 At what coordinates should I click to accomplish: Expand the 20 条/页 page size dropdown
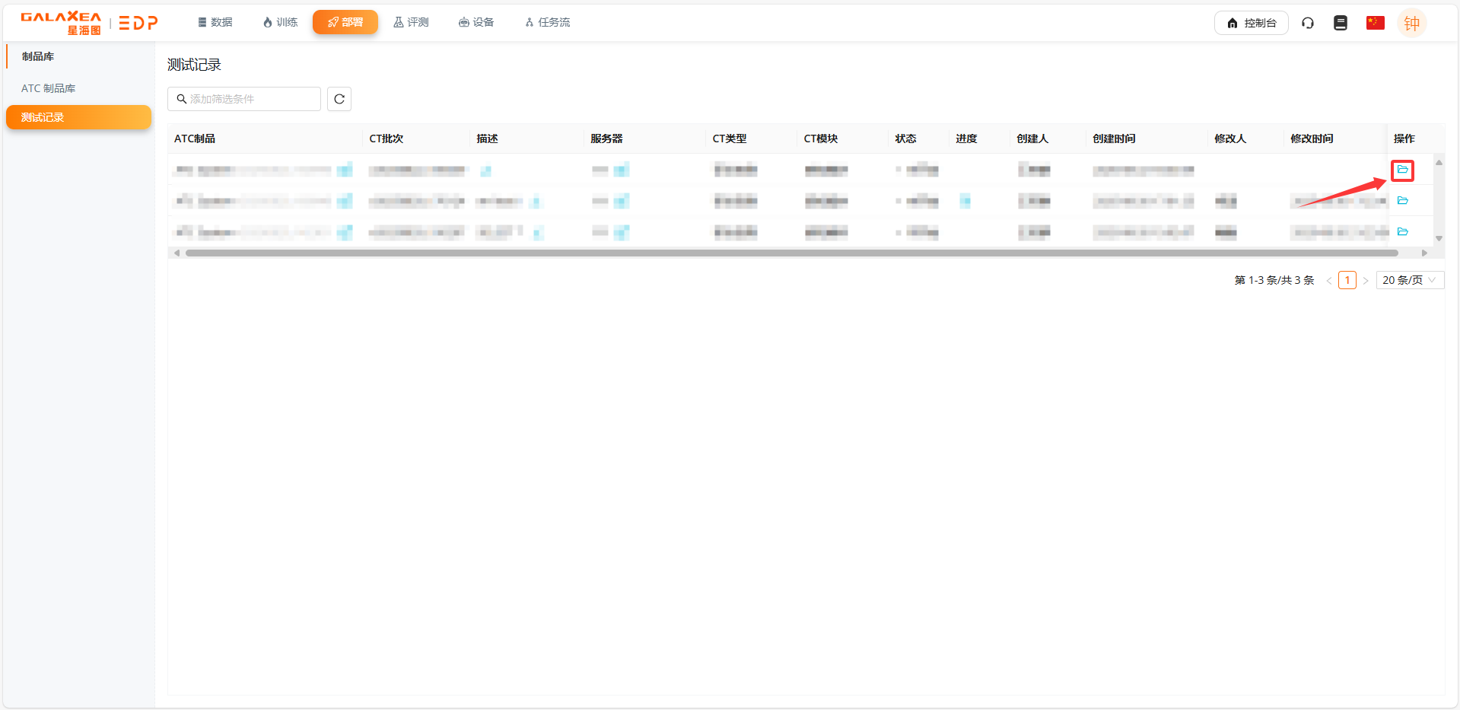[1409, 280]
